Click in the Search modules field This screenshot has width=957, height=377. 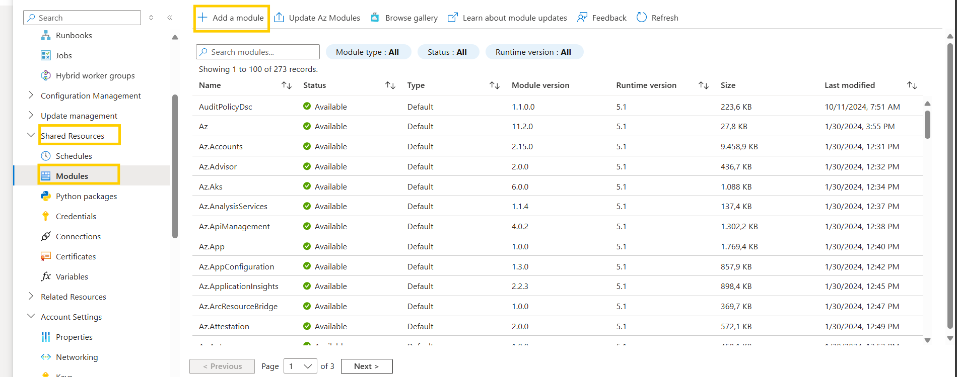coord(258,52)
